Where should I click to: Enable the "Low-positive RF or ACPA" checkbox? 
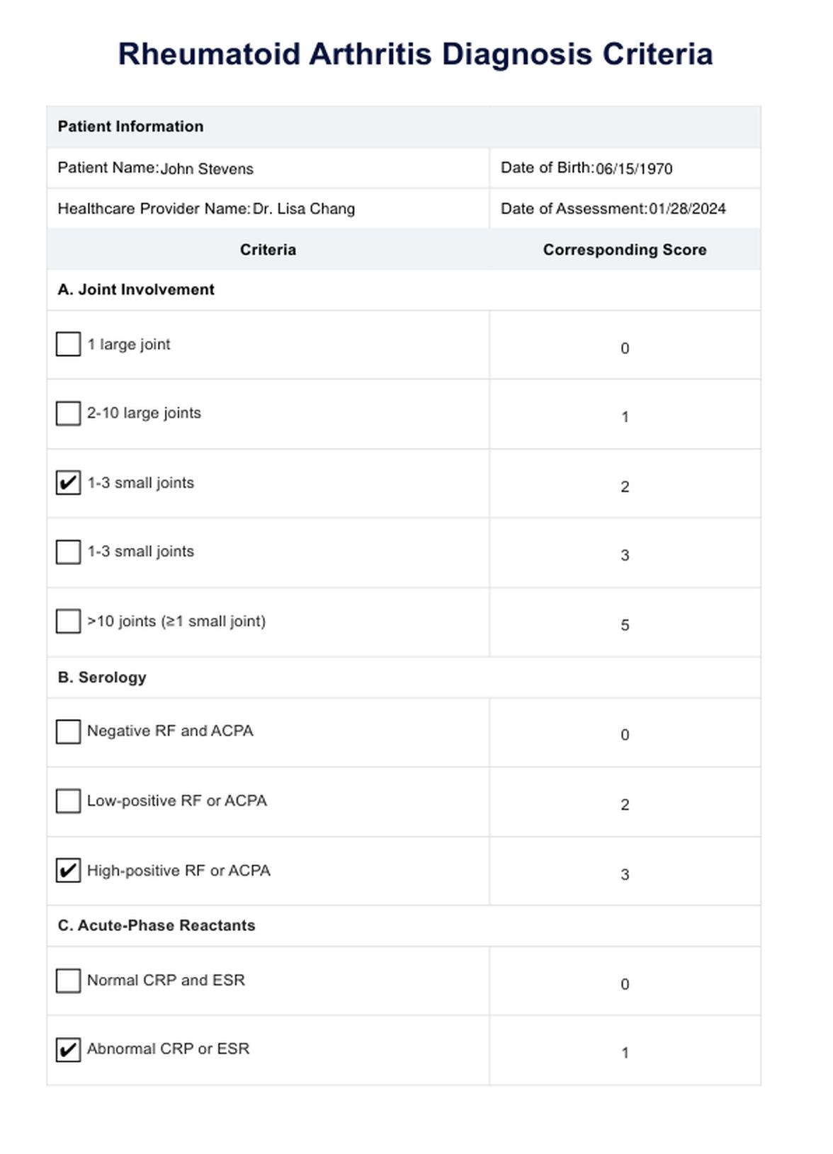click(68, 801)
